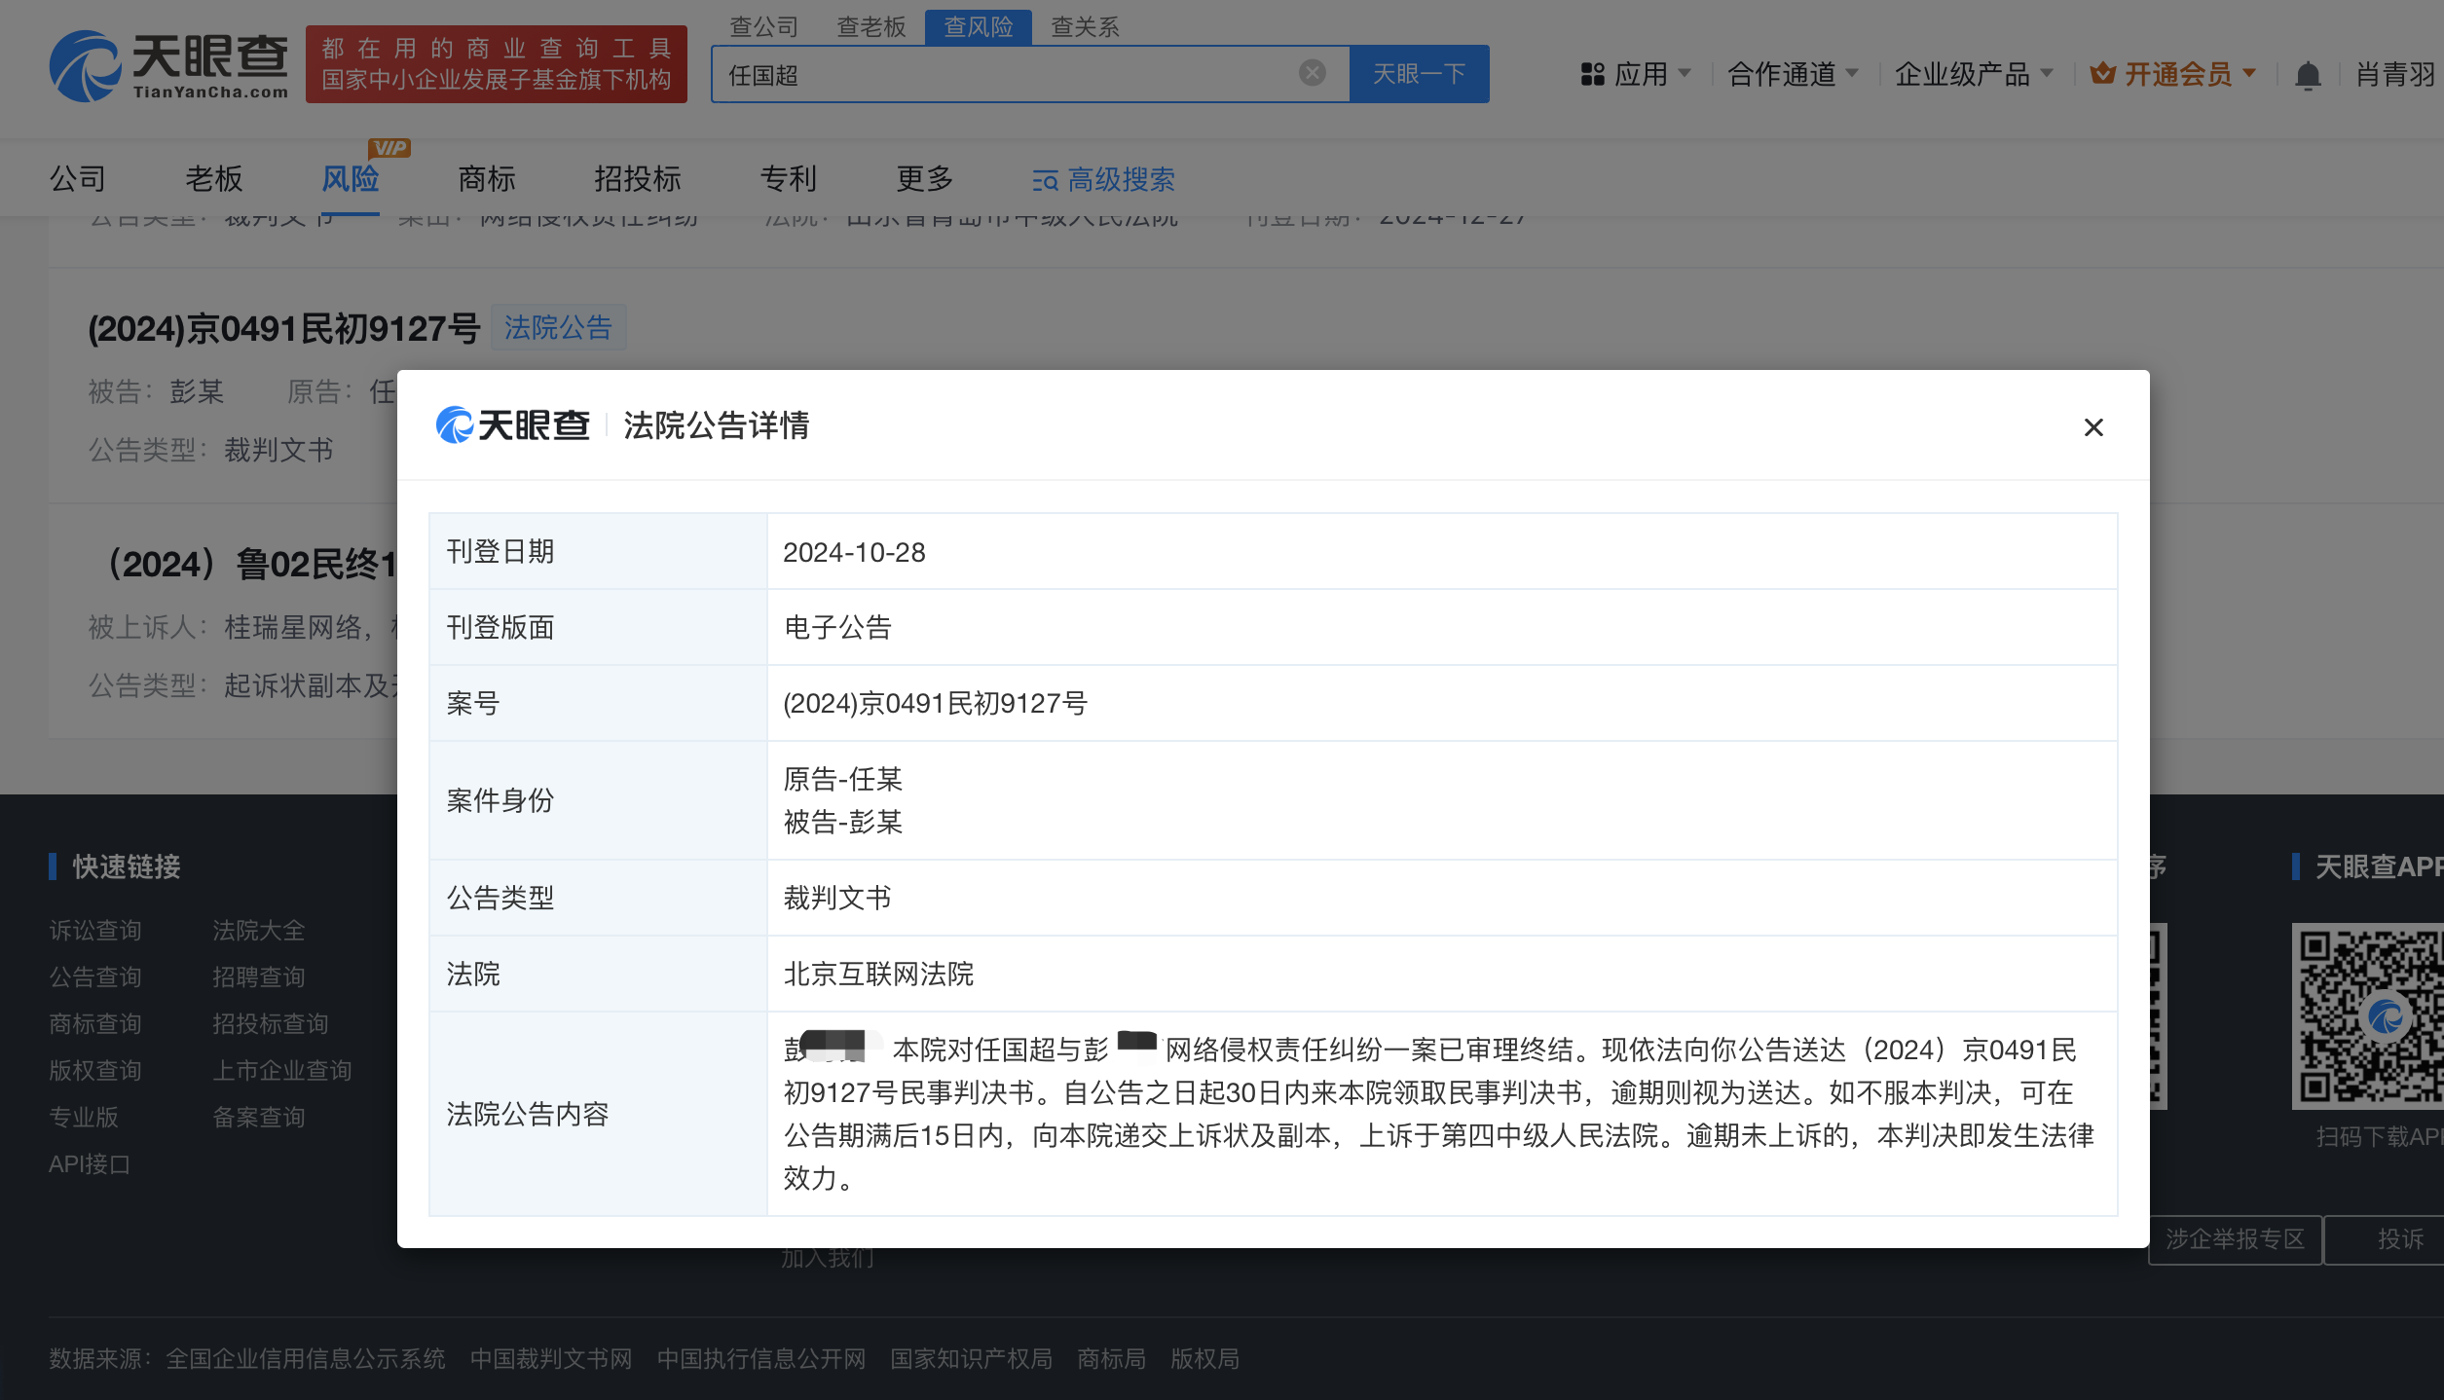Click the 开通会员 crown icon
Image resolution: width=2444 pixels, height=1400 pixels.
(2102, 74)
